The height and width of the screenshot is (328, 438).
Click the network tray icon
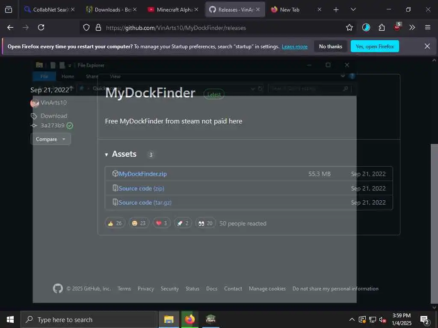tap(373, 319)
